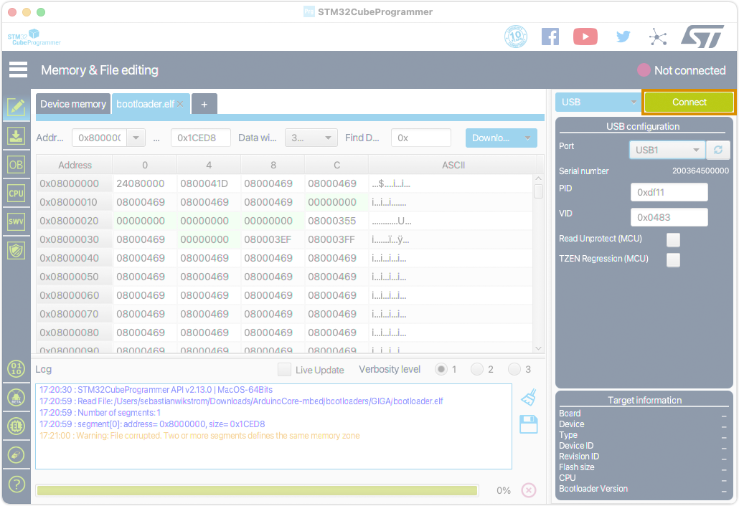Click the PID field 0xdf11
The width and height of the screenshot is (739, 506).
tap(669, 192)
